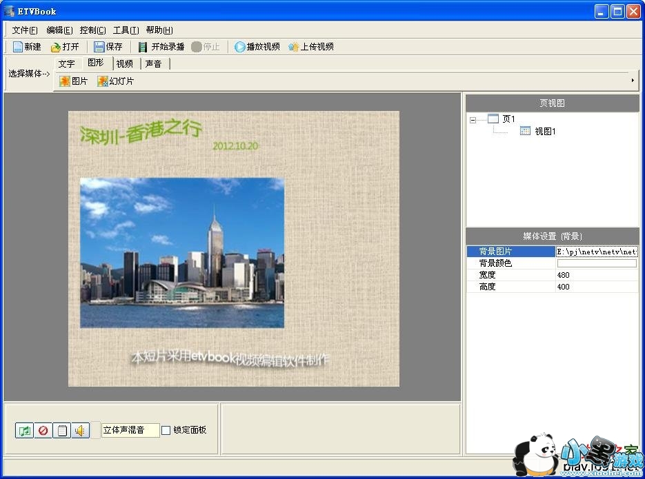The width and height of the screenshot is (645, 479).
Task: Open a file with the 打开 icon
Action: tap(56, 47)
